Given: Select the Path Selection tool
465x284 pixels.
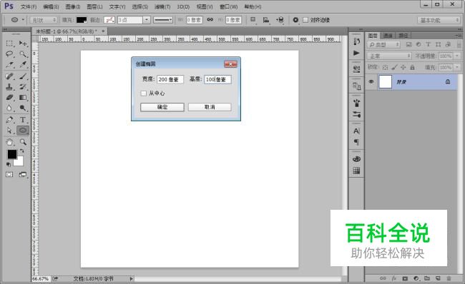Looking at the screenshot, I should [9, 131].
